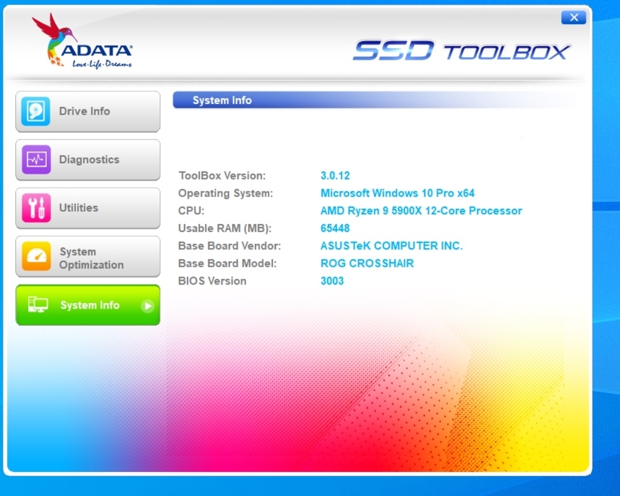Select the green System Info label
620x496 pixels.
point(90,305)
